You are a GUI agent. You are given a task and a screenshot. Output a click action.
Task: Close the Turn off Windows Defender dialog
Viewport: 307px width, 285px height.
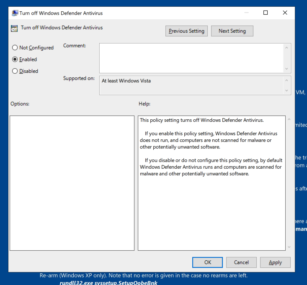pos(285,13)
